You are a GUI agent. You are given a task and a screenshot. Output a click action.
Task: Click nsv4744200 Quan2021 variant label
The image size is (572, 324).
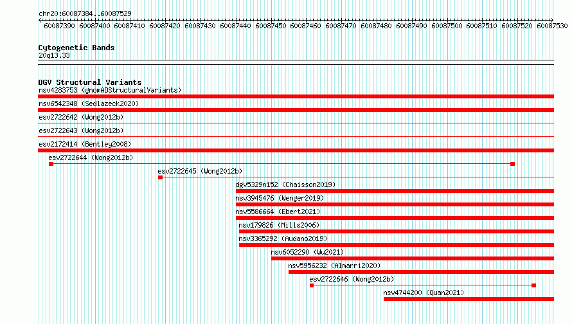424,292
